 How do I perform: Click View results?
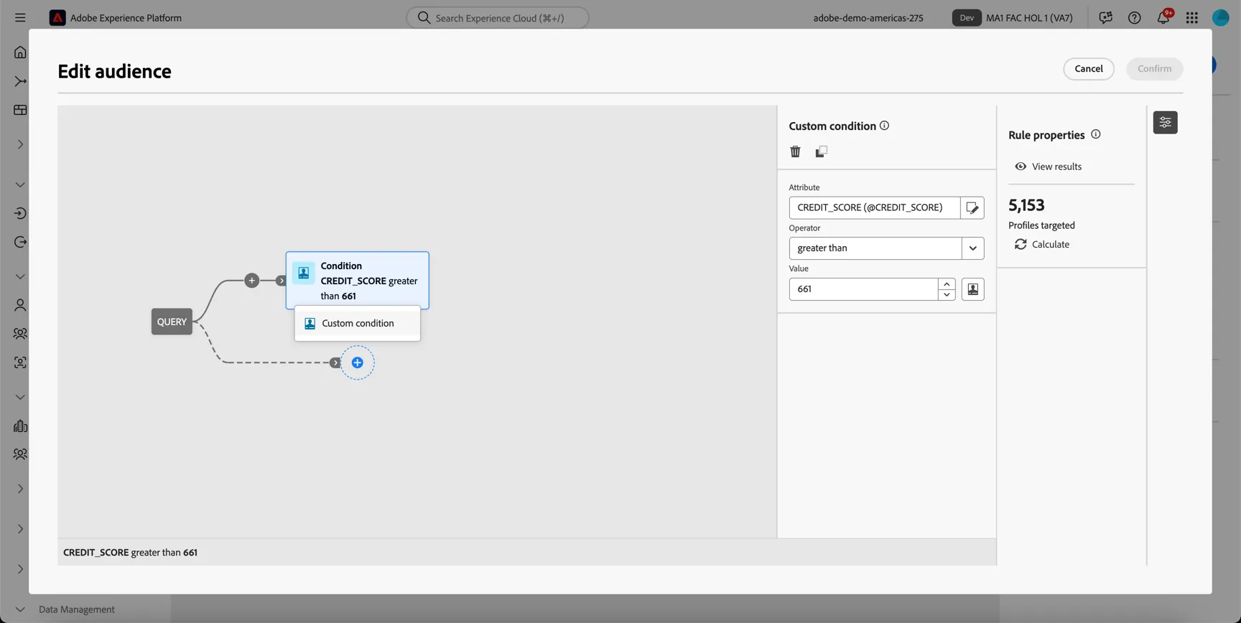tap(1048, 167)
